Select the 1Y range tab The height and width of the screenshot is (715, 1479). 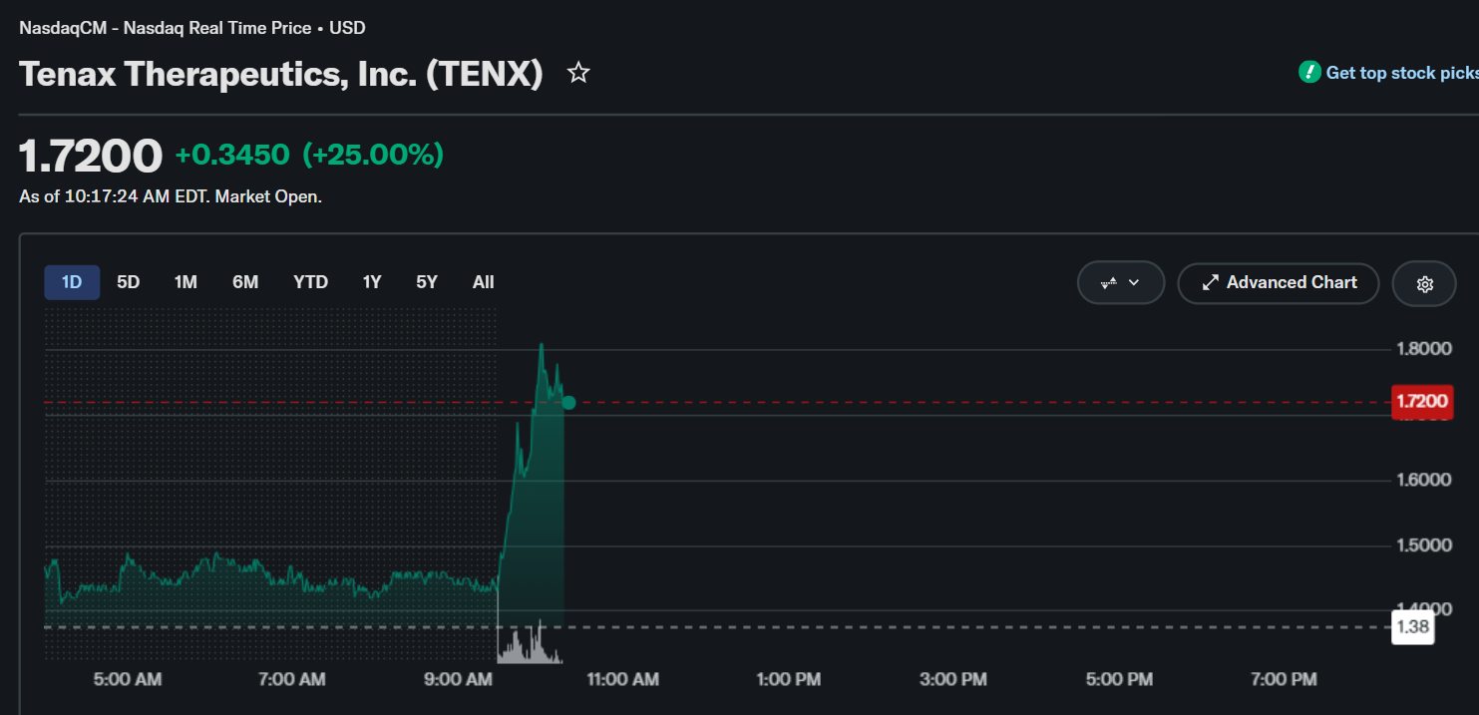[x=372, y=282]
